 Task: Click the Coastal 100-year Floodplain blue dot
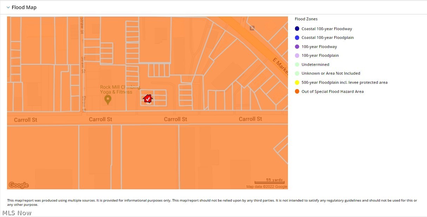297,38
